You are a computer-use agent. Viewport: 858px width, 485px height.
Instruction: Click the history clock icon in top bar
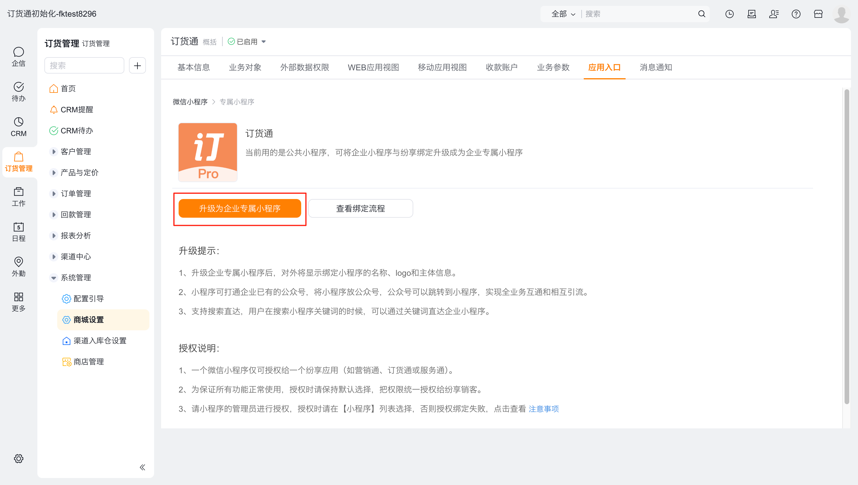tap(729, 14)
